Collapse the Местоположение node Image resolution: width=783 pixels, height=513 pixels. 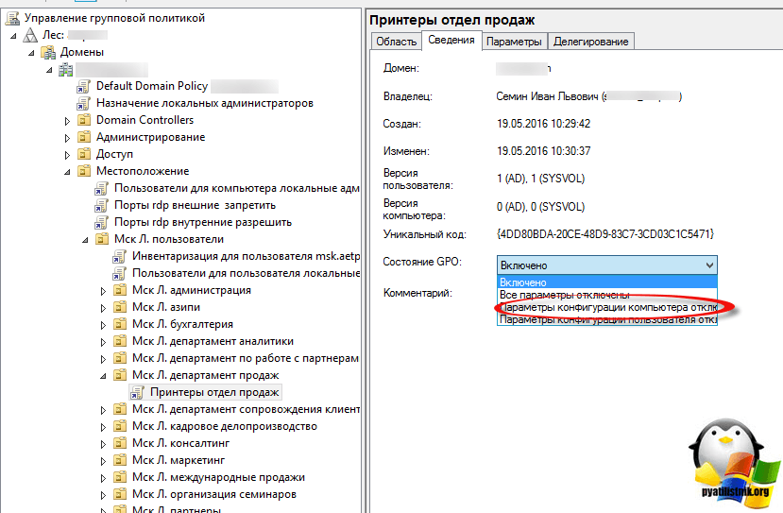point(67,172)
